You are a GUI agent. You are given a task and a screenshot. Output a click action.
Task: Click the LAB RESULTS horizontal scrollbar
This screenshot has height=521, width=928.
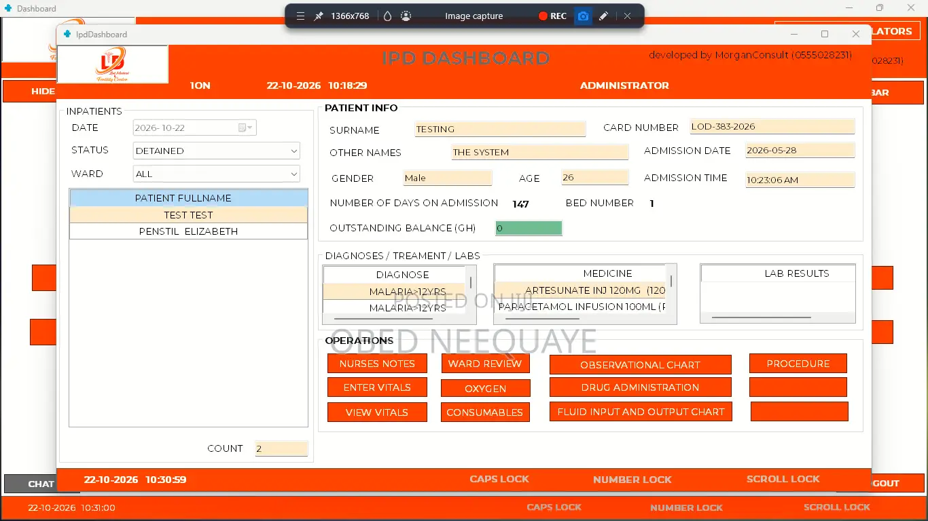[x=762, y=317]
